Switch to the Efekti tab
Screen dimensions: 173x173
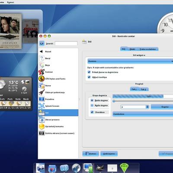132,49
